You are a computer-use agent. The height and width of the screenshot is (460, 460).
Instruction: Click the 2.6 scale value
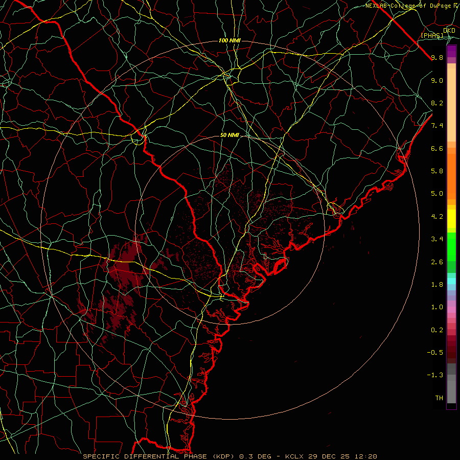coord(437,262)
